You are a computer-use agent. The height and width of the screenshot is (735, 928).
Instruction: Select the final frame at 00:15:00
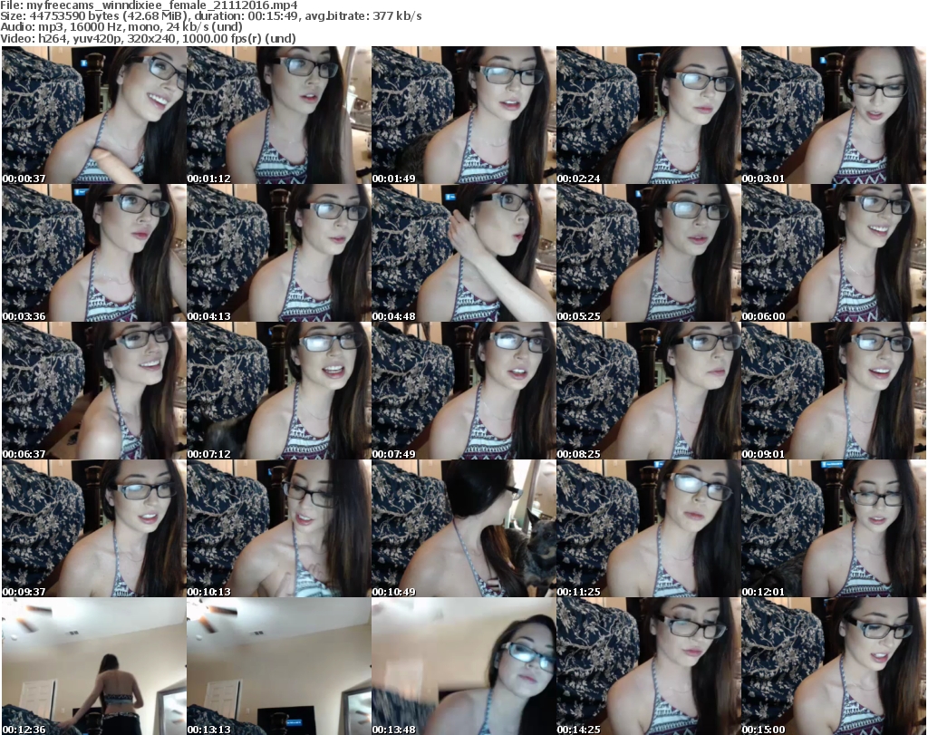point(834,666)
